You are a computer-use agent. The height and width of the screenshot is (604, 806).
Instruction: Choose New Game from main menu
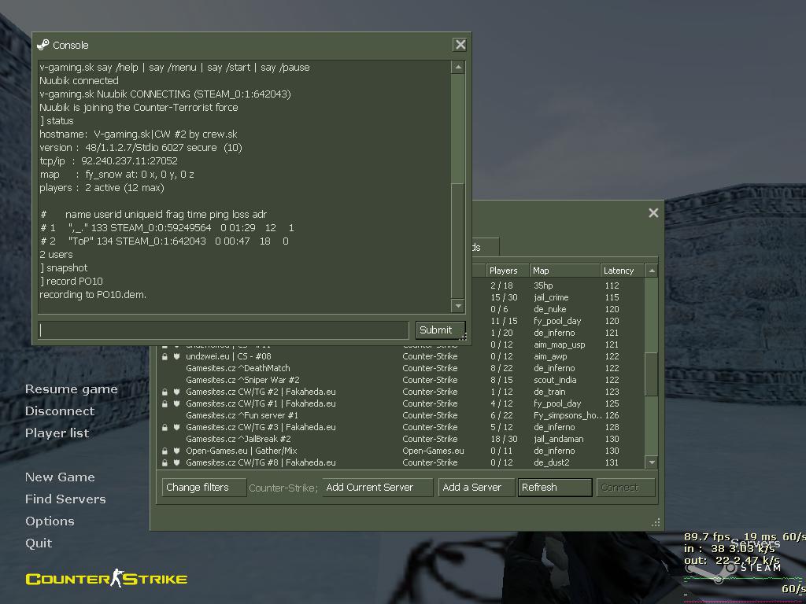pos(60,477)
